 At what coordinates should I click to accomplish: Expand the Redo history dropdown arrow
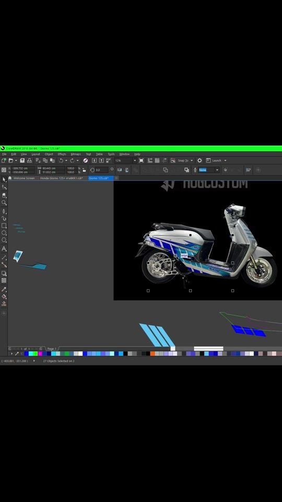point(78,161)
